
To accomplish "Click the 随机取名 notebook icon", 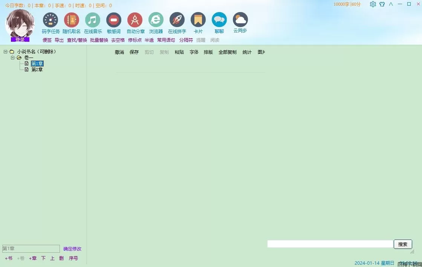I will click(x=71, y=20).
